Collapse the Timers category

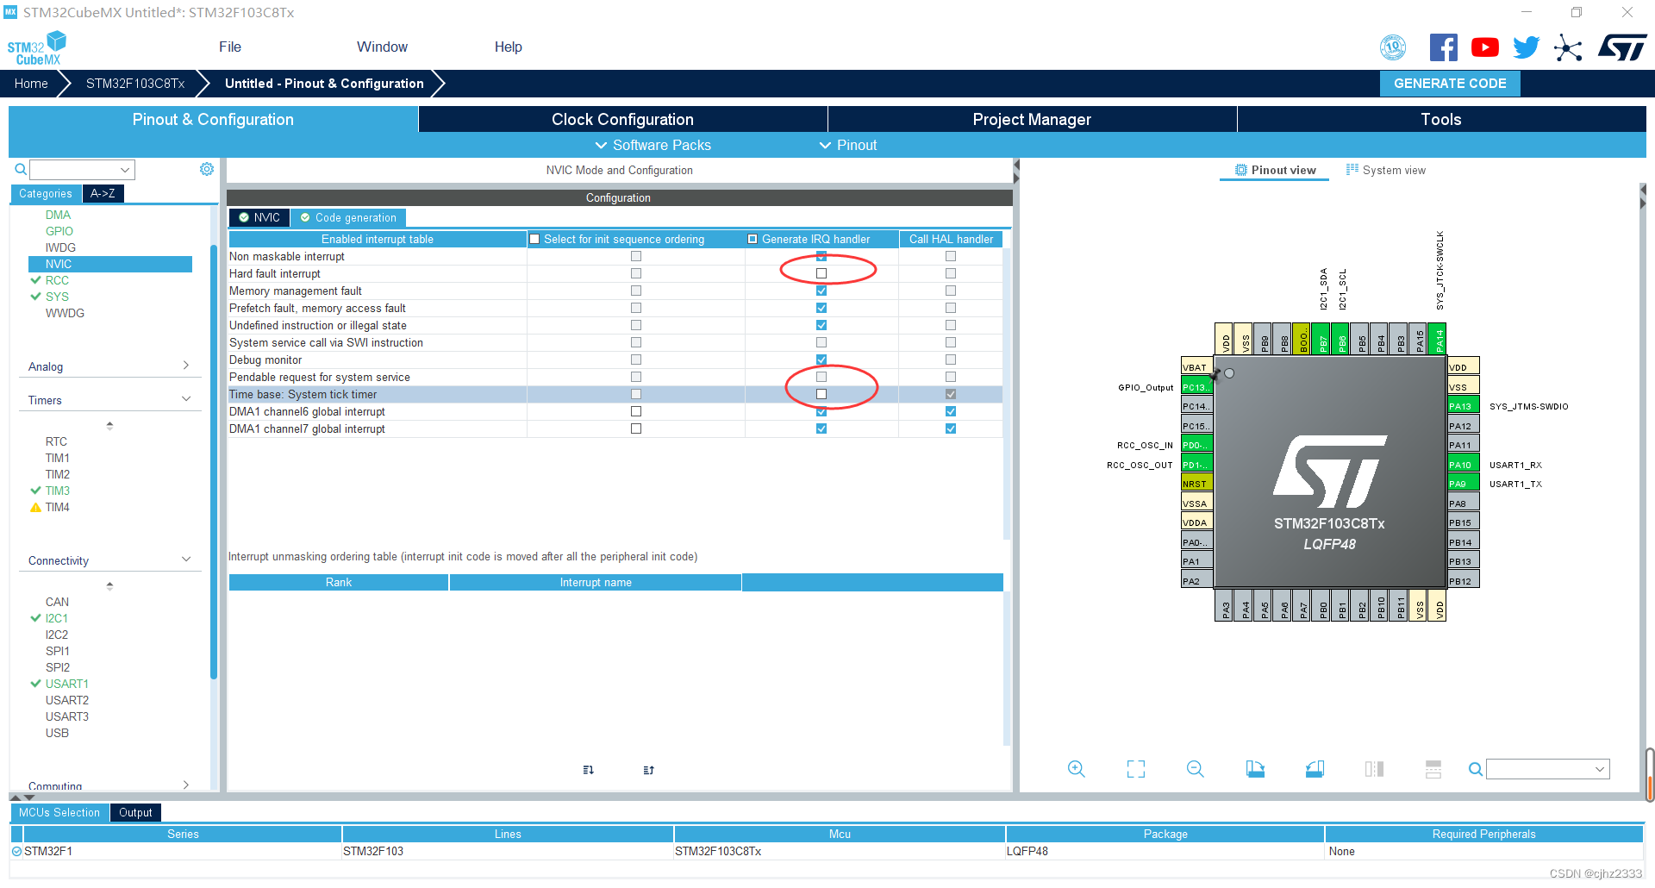(x=185, y=399)
